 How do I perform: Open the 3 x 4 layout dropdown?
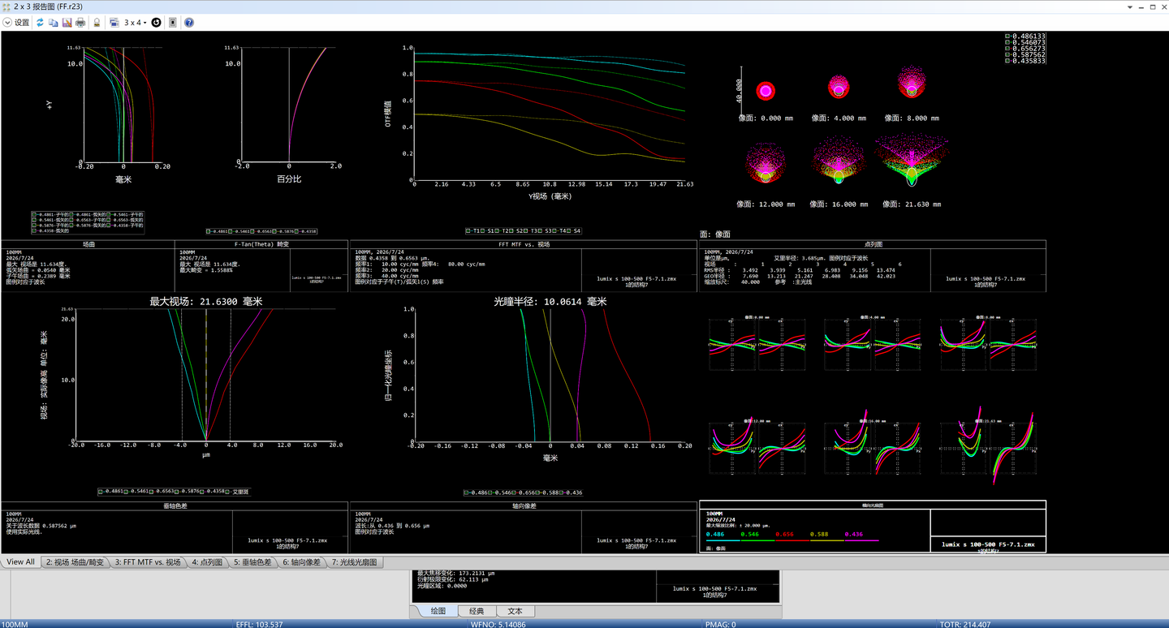pos(136,23)
